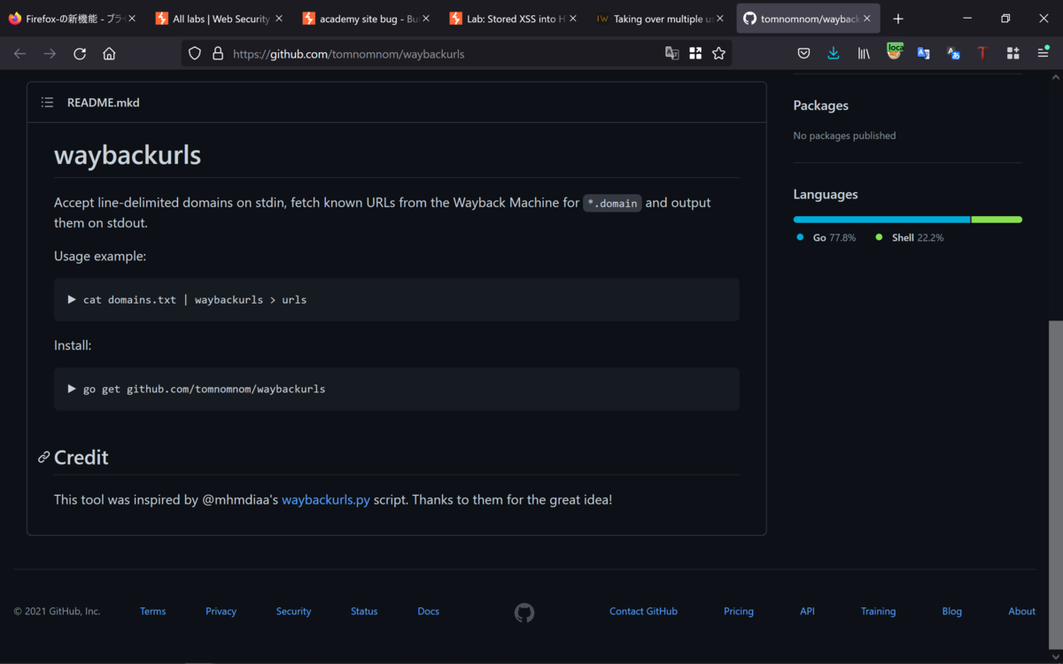Open a new browser tab
Viewport: 1063px width, 664px height.
point(898,19)
